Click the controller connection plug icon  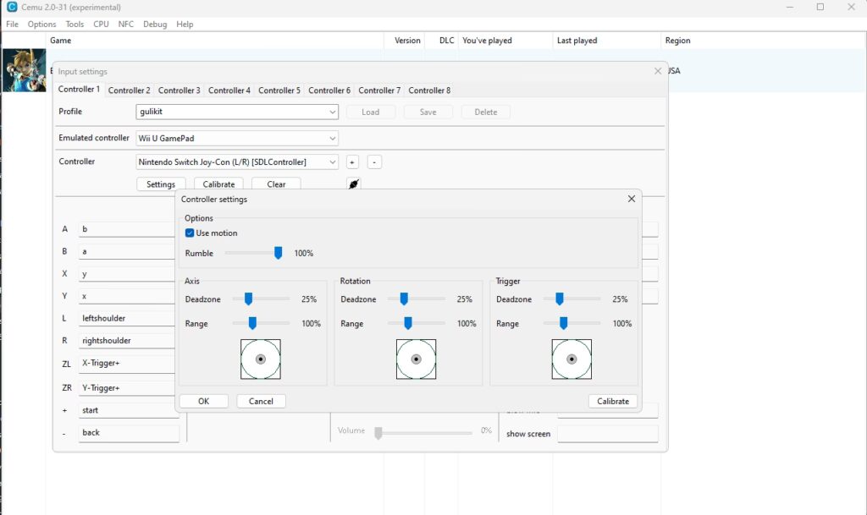click(354, 184)
